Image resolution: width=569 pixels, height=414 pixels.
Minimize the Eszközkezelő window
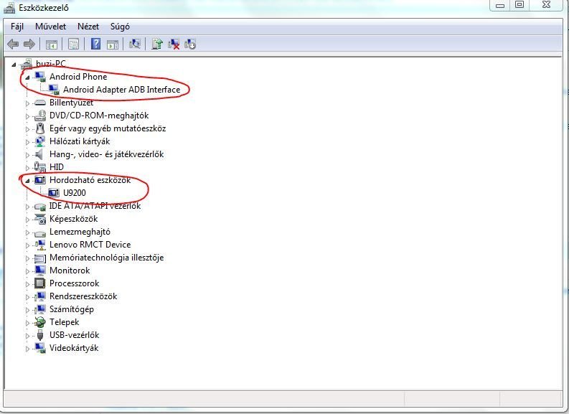tap(500, 5)
